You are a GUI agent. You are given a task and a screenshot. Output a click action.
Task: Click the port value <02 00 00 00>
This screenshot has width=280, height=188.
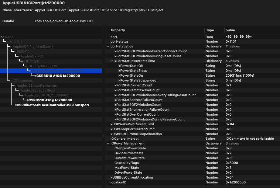pos(239,37)
